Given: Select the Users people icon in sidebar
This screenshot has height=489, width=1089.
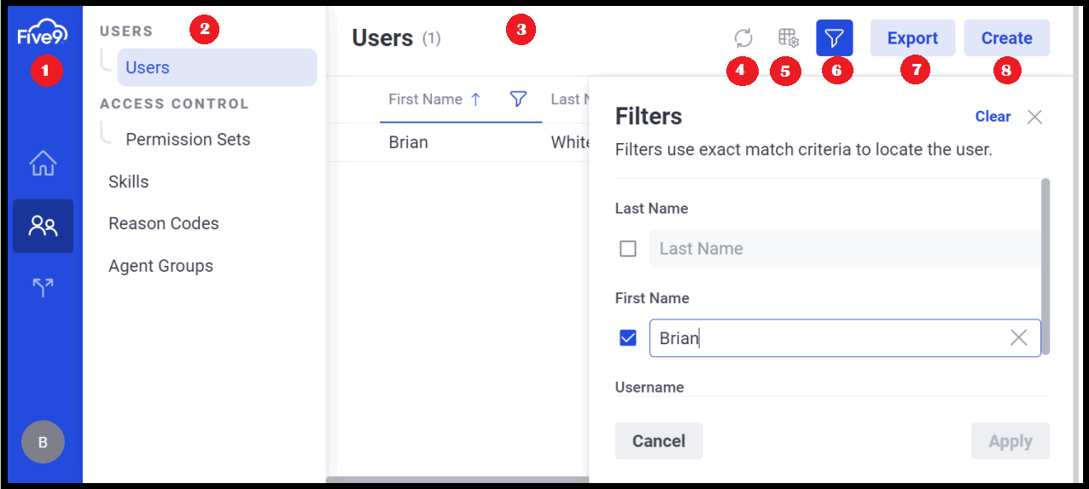Looking at the screenshot, I should point(43,226).
